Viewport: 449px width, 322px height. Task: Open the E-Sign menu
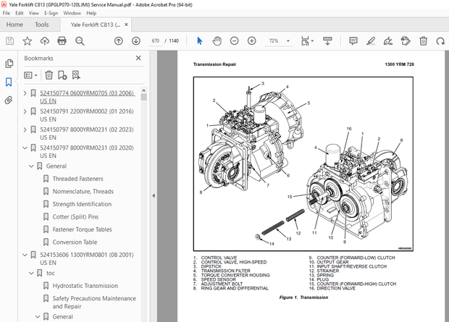(x=51, y=13)
